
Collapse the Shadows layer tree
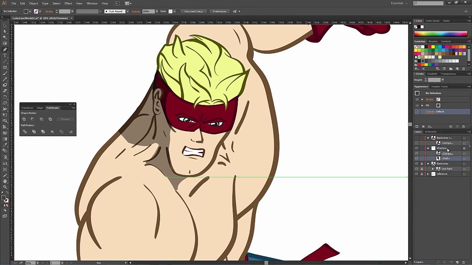click(428, 148)
